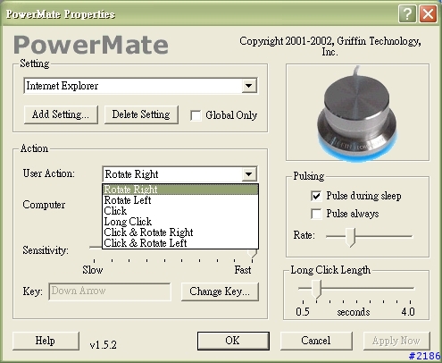Choose Click & Rotate Left entry
The image size is (442, 363).
point(180,243)
